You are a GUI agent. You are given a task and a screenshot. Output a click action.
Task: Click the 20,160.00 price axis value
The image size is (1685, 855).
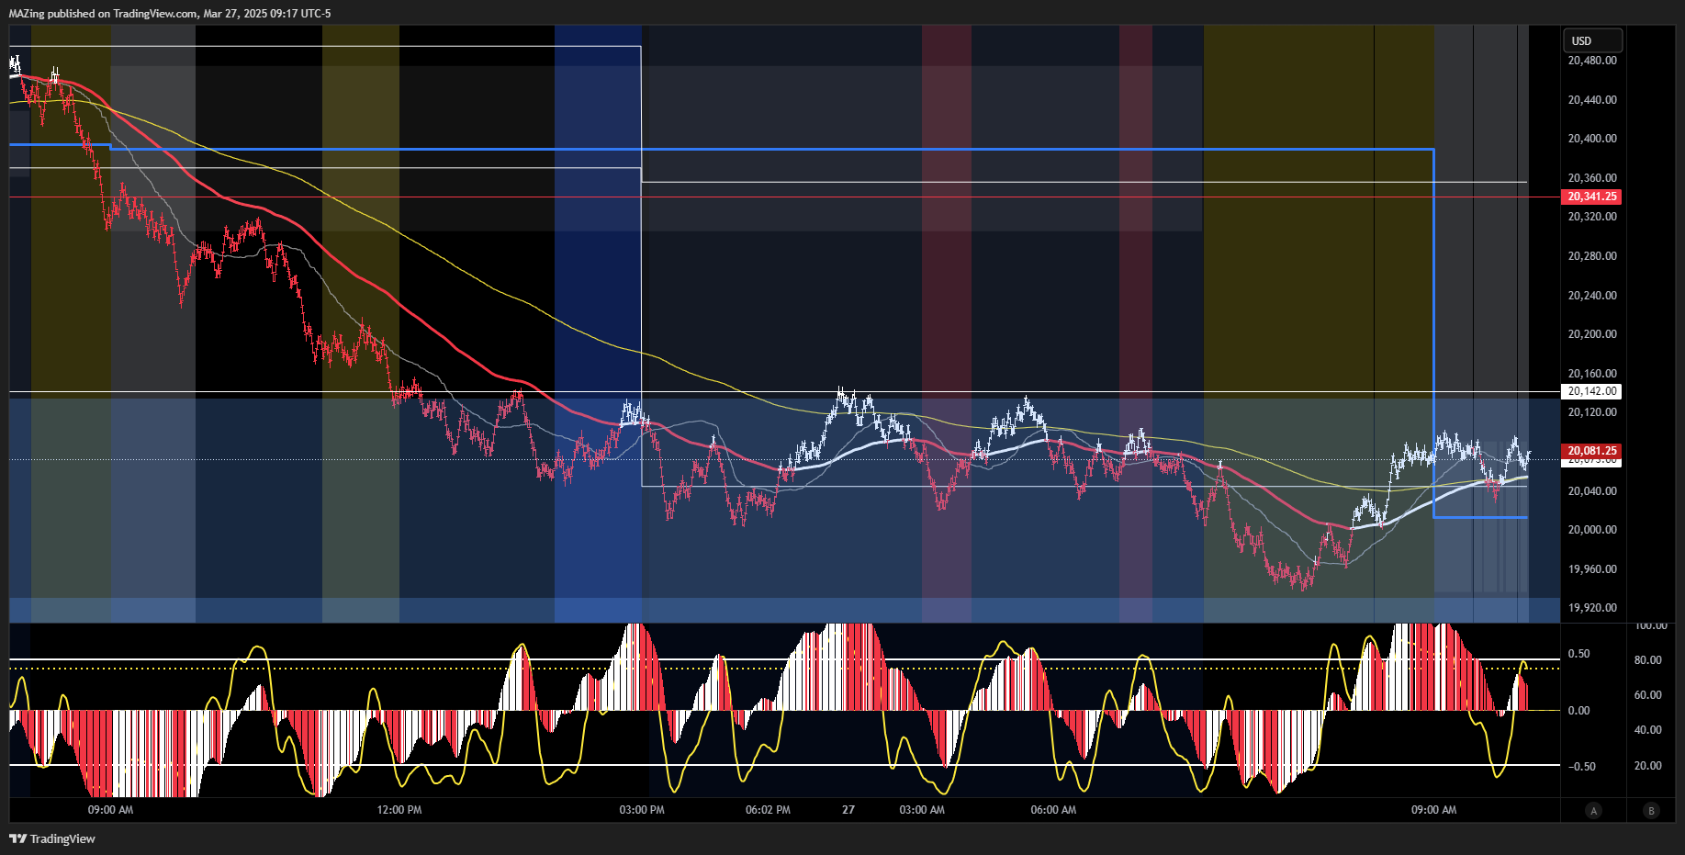coord(1592,374)
